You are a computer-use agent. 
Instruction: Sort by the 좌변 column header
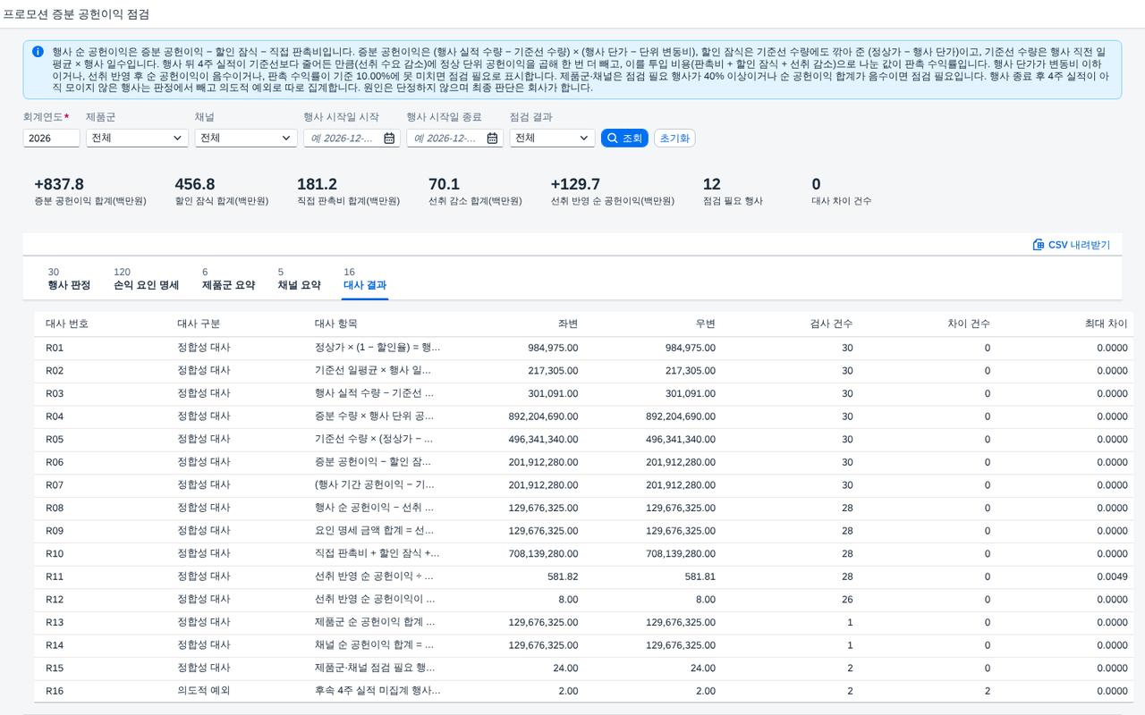tap(567, 324)
